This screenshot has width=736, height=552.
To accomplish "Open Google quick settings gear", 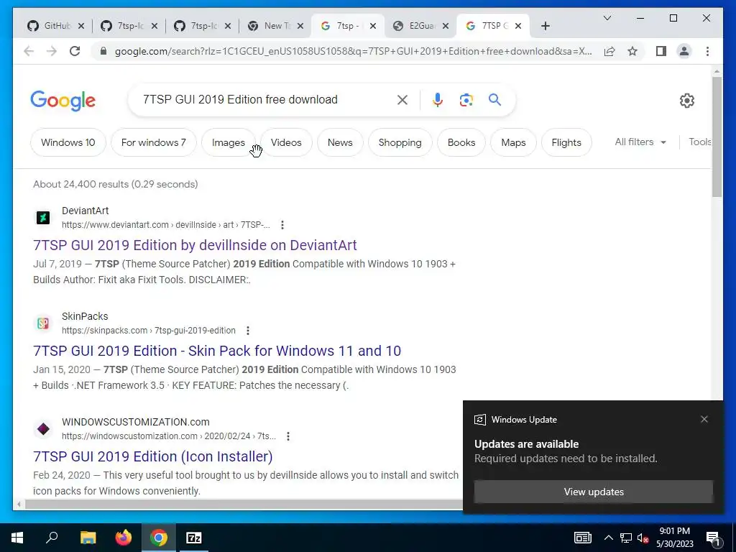I will click(x=686, y=101).
